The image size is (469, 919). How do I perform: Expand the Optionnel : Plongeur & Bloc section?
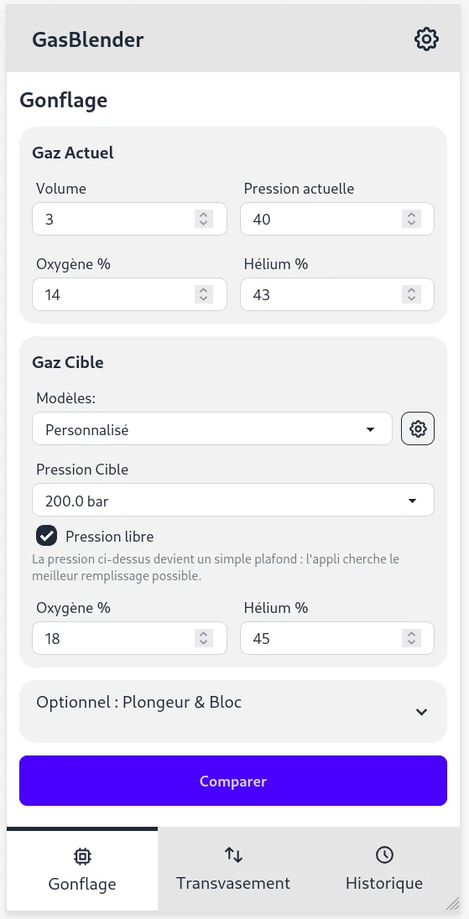[233, 711]
